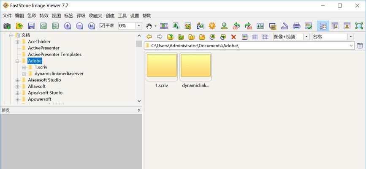Collapse the 预览 preview panel chevron

tap(138, 110)
